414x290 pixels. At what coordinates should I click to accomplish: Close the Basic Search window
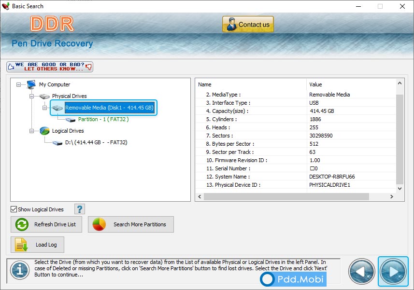402,6
